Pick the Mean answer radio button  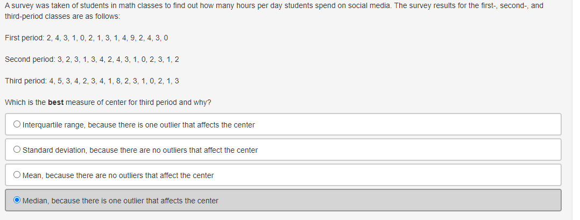[x=17, y=174]
